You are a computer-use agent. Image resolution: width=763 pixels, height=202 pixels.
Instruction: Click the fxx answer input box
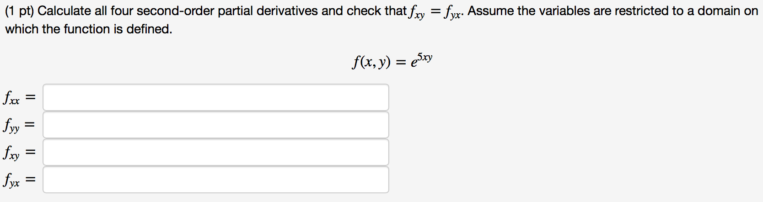click(x=215, y=97)
